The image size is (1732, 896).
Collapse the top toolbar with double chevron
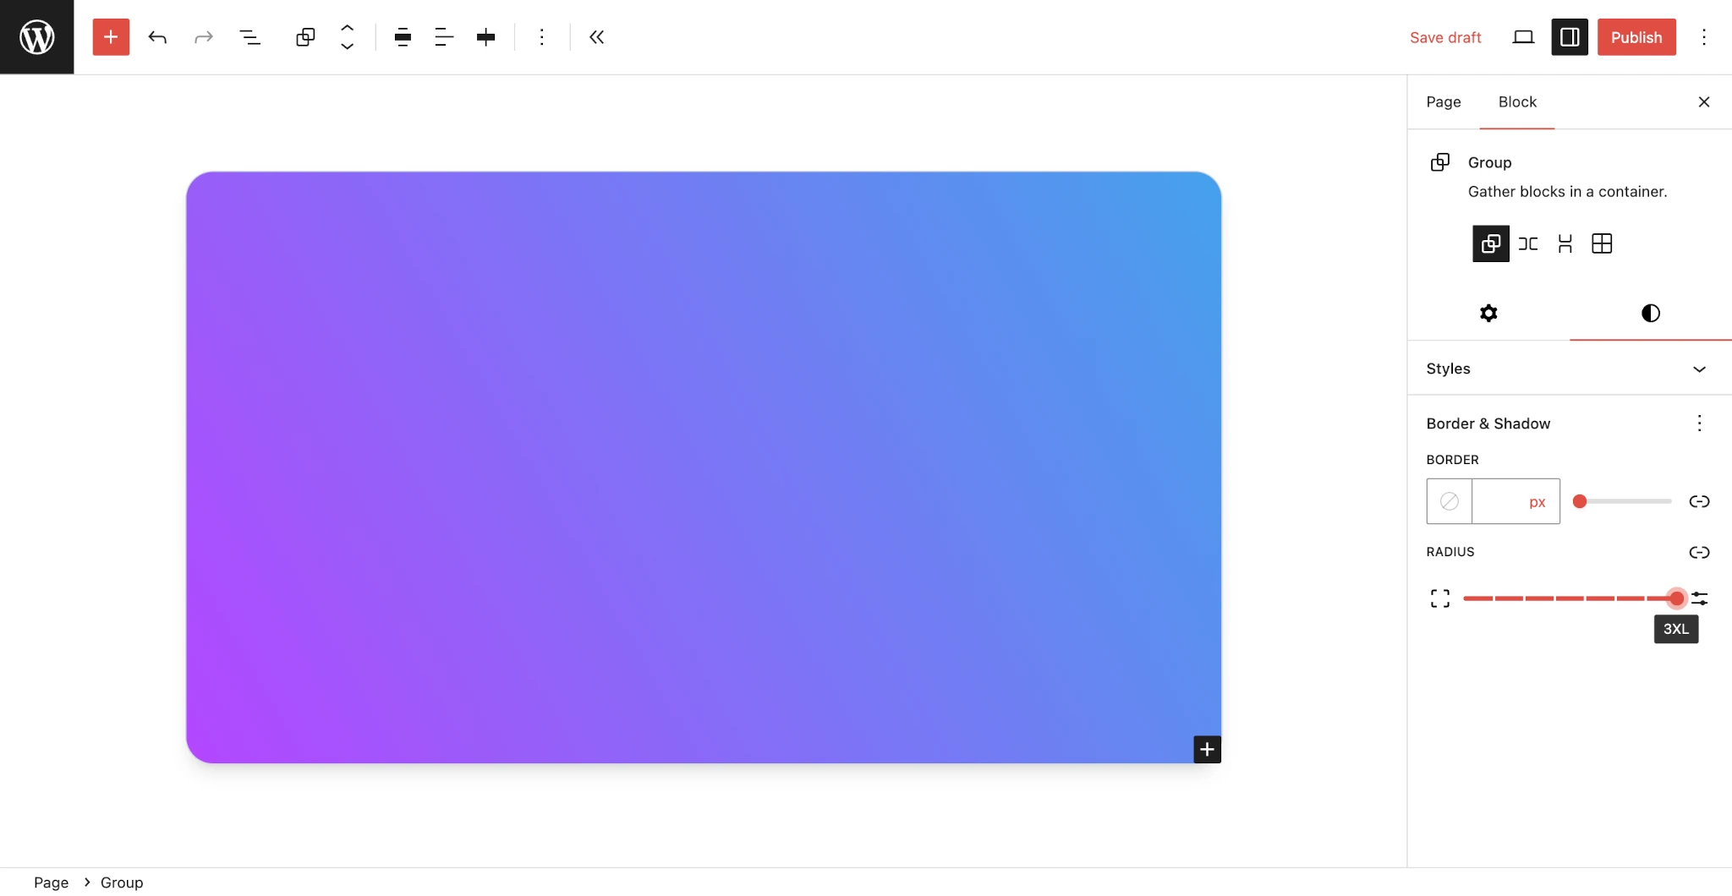[596, 37]
